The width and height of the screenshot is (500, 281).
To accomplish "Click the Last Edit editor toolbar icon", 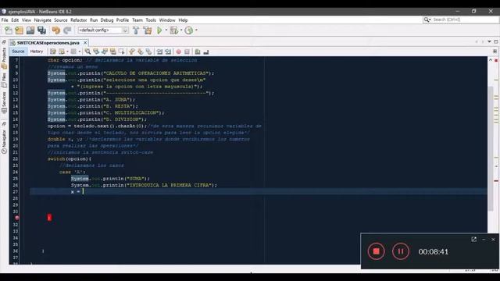I will point(53,52).
